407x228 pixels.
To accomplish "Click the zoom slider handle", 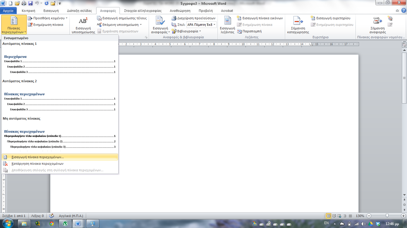I will (387, 216).
